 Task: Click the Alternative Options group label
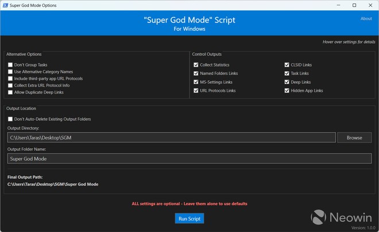coord(24,54)
